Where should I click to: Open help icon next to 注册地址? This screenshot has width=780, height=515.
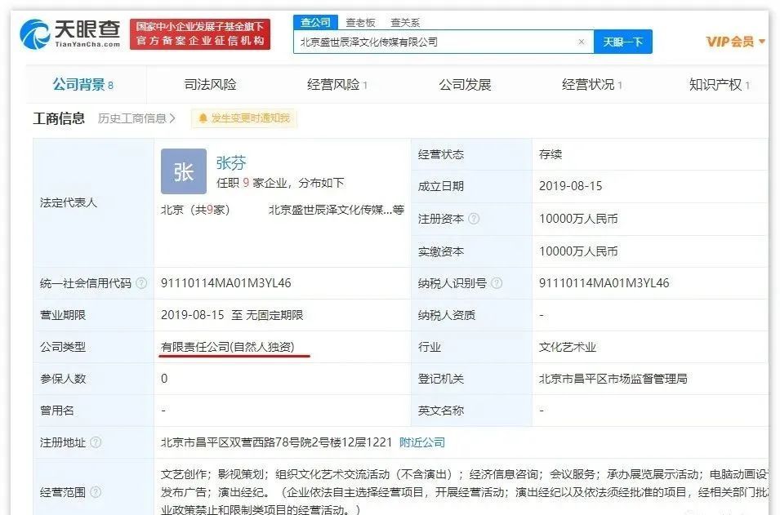[96, 442]
